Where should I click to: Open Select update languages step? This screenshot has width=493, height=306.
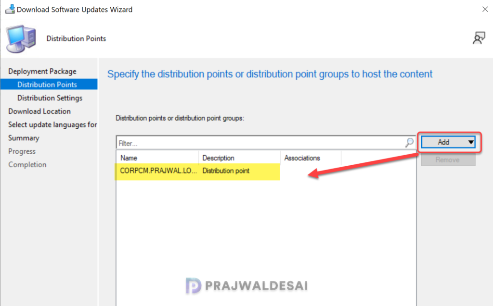52,124
